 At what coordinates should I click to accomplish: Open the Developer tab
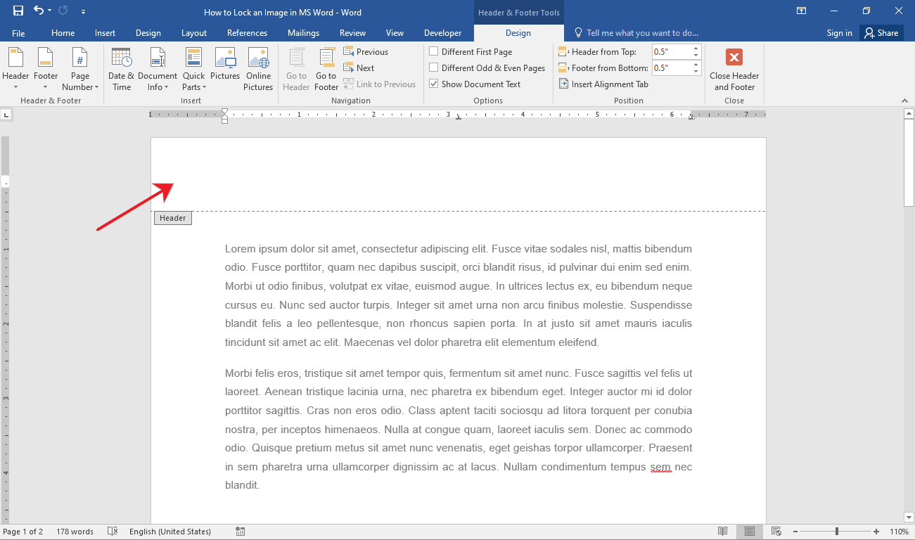tap(442, 32)
